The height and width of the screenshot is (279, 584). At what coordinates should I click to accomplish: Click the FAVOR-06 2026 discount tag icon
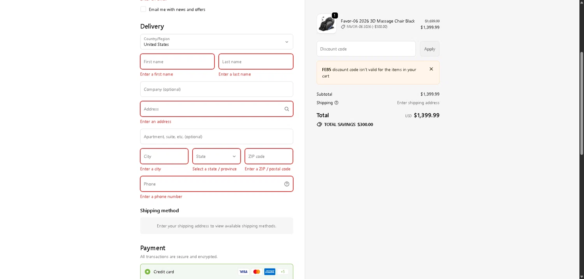(343, 27)
